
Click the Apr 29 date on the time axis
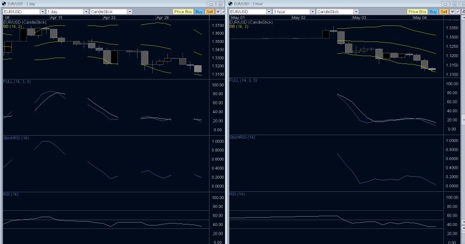point(163,18)
